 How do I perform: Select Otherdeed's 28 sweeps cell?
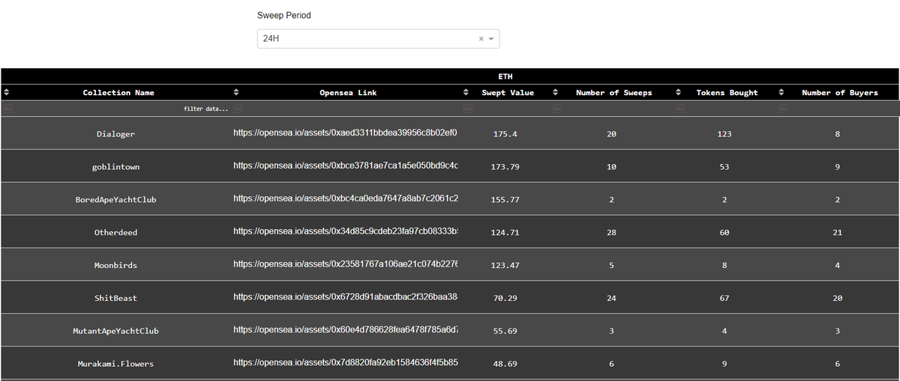611,233
